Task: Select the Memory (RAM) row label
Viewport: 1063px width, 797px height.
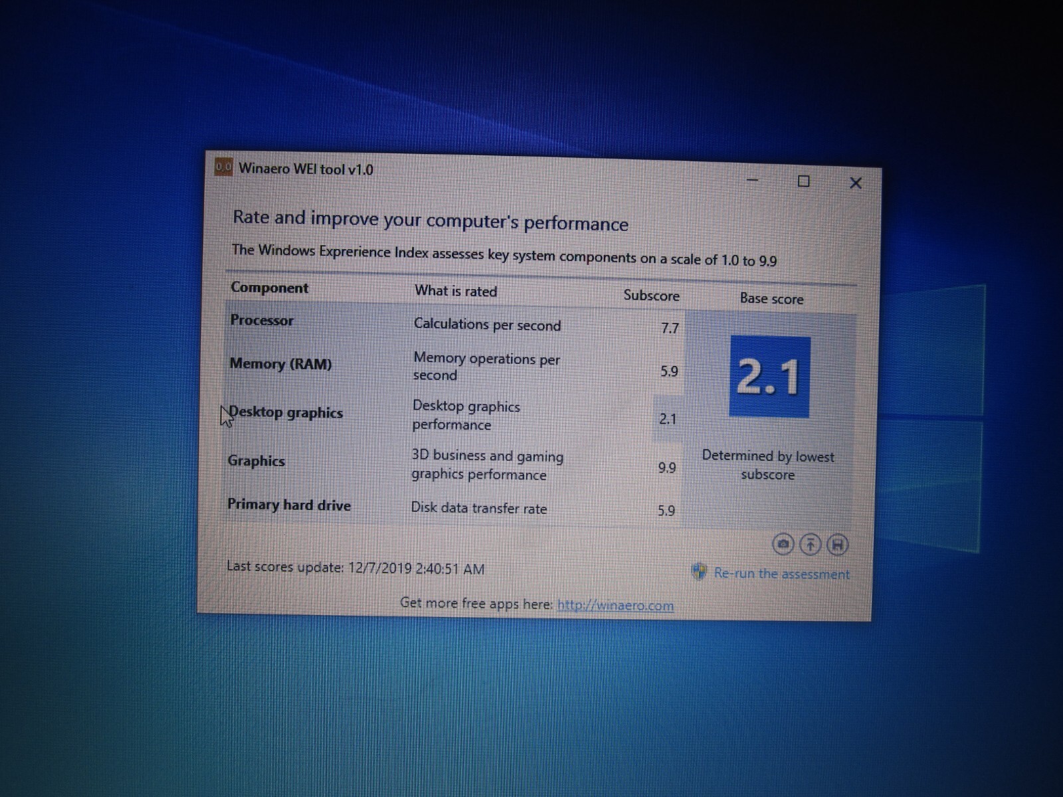Action: (x=280, y=364)
